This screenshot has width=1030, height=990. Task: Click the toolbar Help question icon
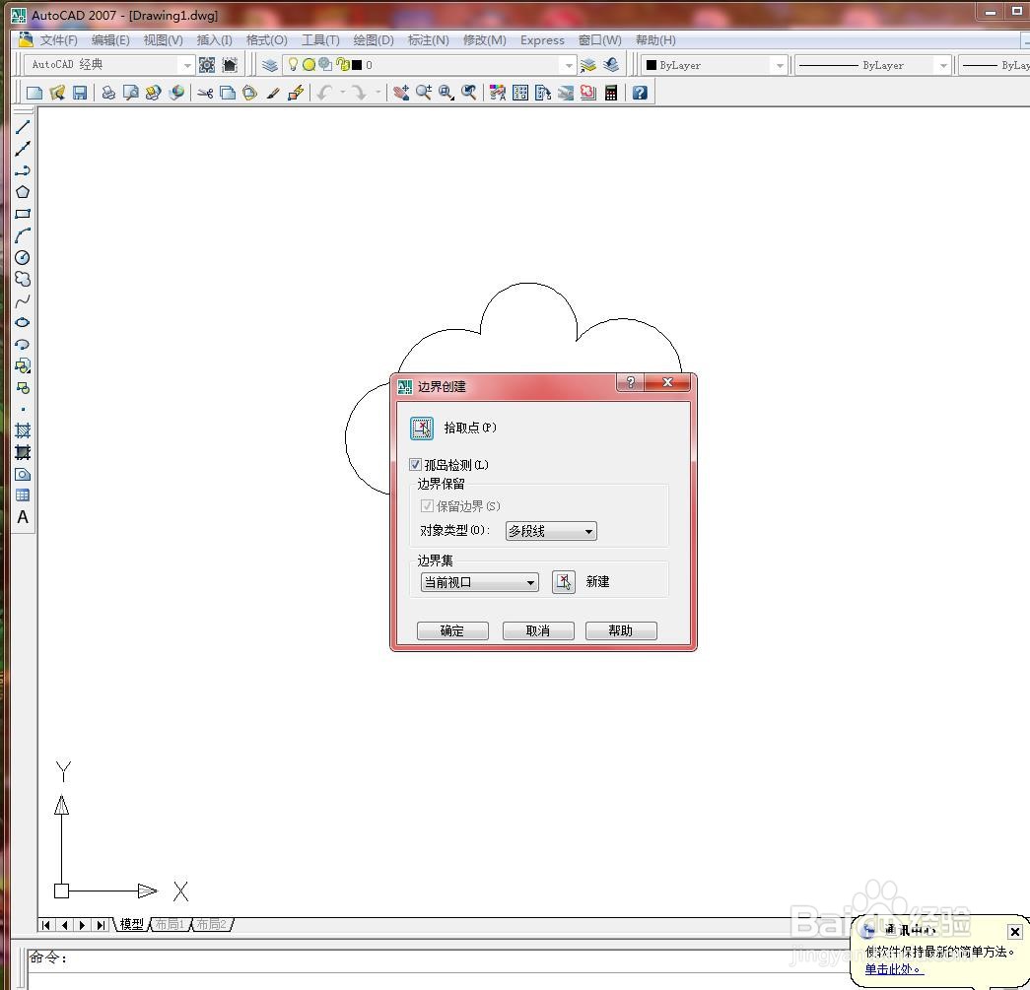640,93
